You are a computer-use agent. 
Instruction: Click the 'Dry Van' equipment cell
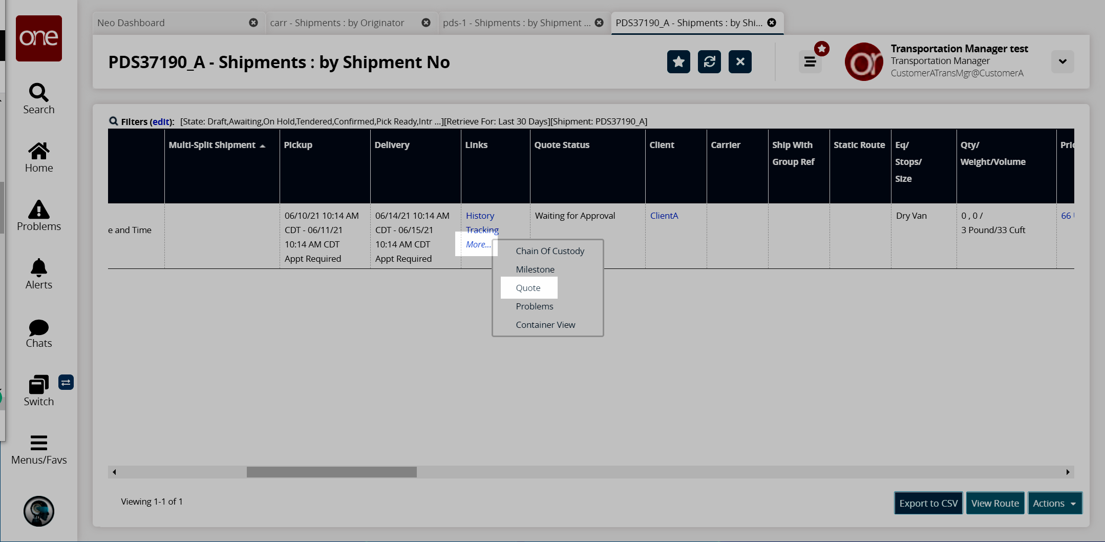tap(911, 216)
